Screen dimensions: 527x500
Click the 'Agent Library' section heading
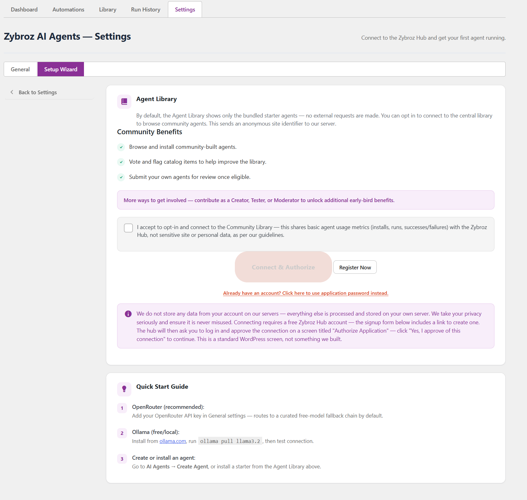pos(156,99)
